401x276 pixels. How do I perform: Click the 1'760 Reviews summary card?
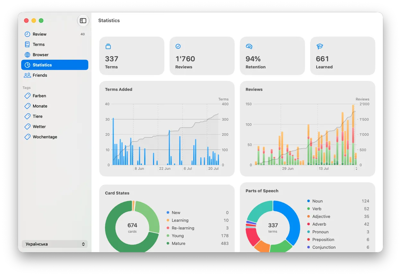[x=202, y=56]
